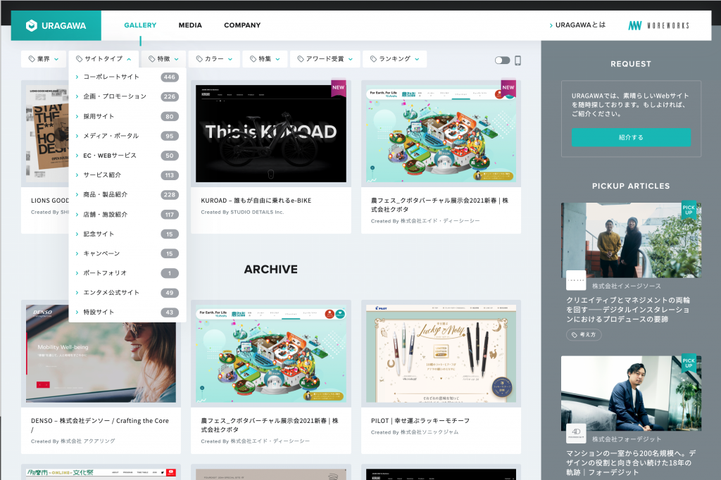Click the イメージソース company logo badge
This screenshot has height=480, width=721.
point(576,280)
